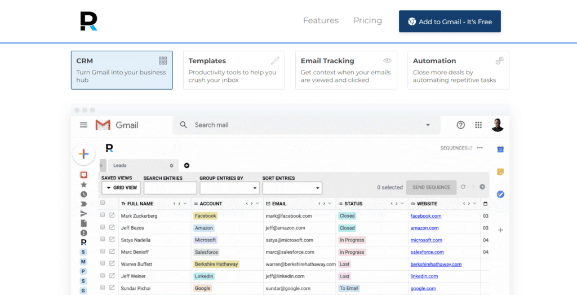Open the salesforce.com website link

click(427, 252)
